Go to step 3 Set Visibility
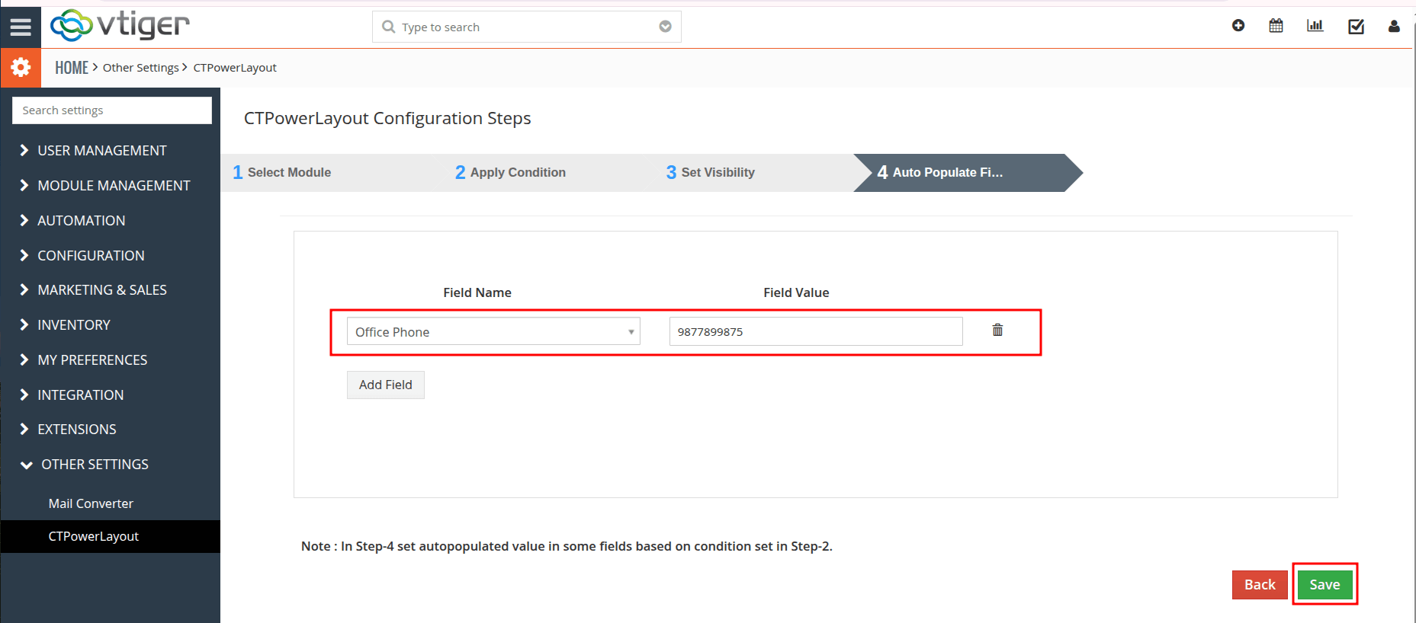Image resolution: width=1416 pixels, height=623 pixels. (x=711, y=173)
